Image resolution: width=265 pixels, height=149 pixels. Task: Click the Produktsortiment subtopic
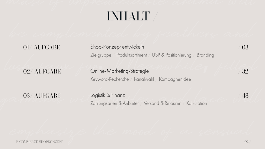131,55
